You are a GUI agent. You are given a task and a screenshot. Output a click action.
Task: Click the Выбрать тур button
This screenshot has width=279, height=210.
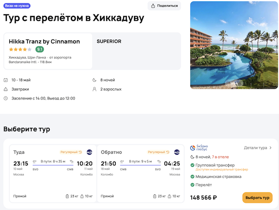pyautogui.click(x=257, y=197)
